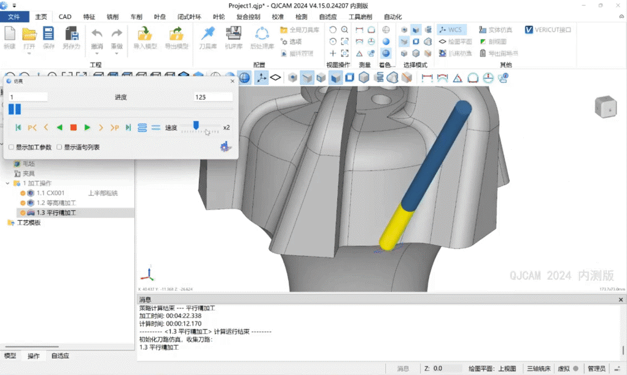Enable the 显示语句列表 checkbox
The height and width of the screenshot is (375, 627).
(60, 147)
